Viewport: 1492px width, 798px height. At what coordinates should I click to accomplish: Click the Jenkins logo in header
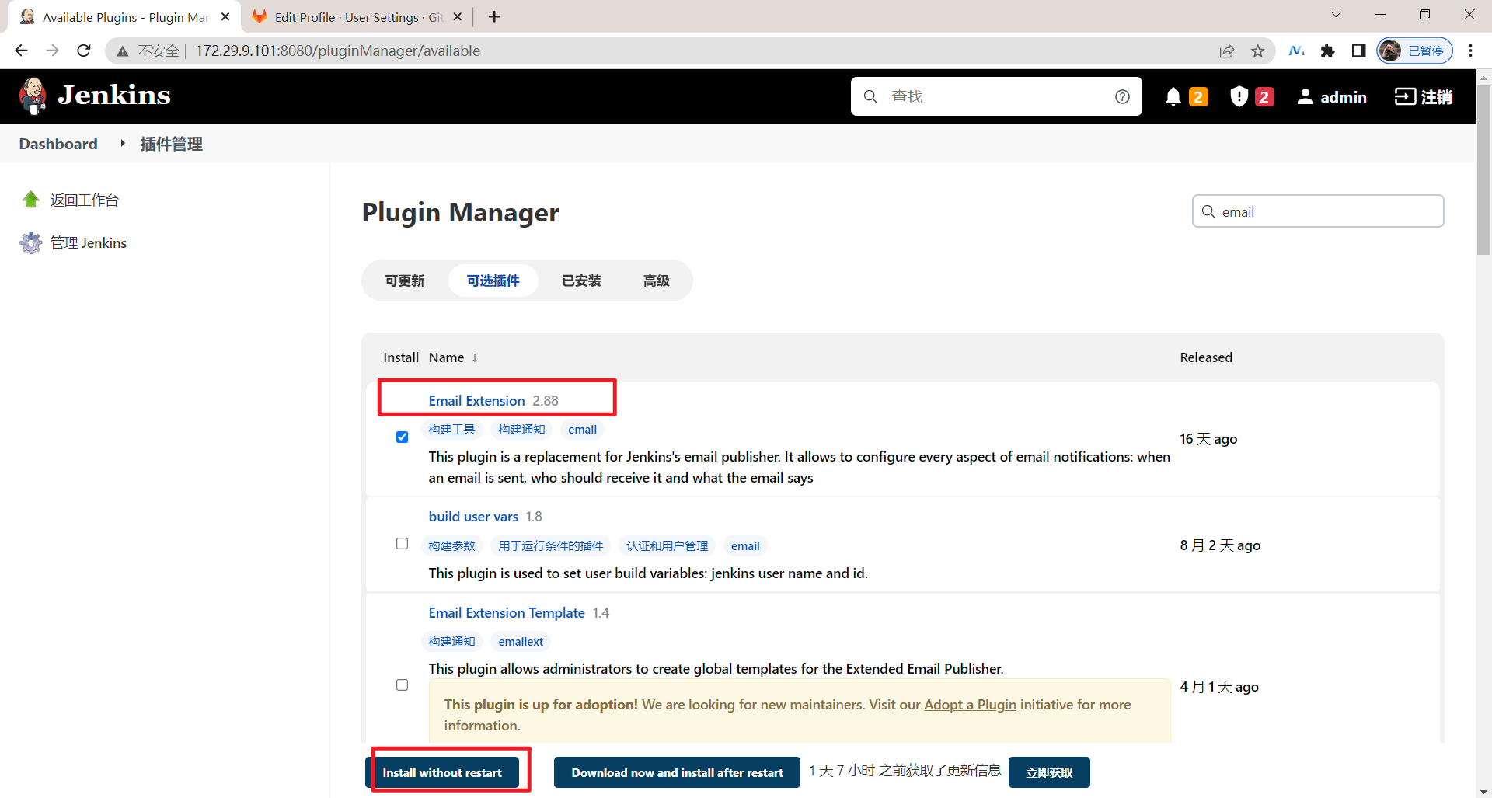(95, 96)
